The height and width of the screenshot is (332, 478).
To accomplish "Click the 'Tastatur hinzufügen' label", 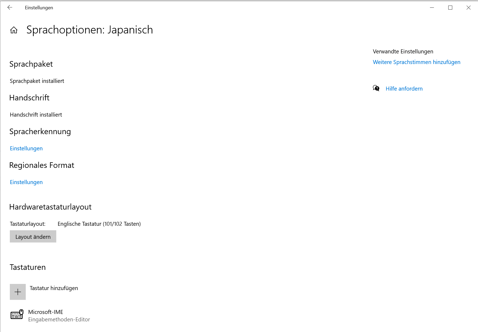I will (54, 288).
